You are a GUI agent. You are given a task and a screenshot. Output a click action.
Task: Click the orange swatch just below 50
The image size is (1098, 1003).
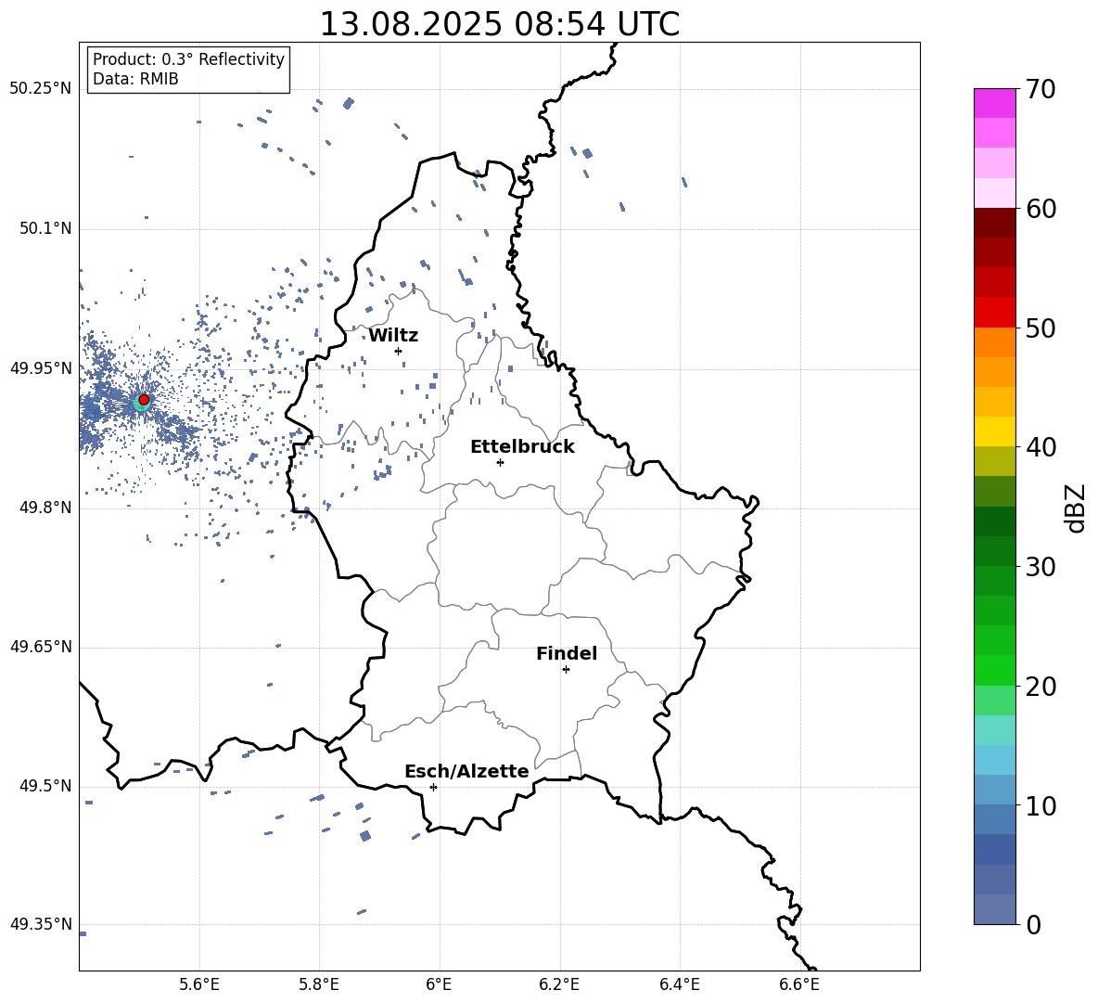pyautogui.click(x=994, y=342)
